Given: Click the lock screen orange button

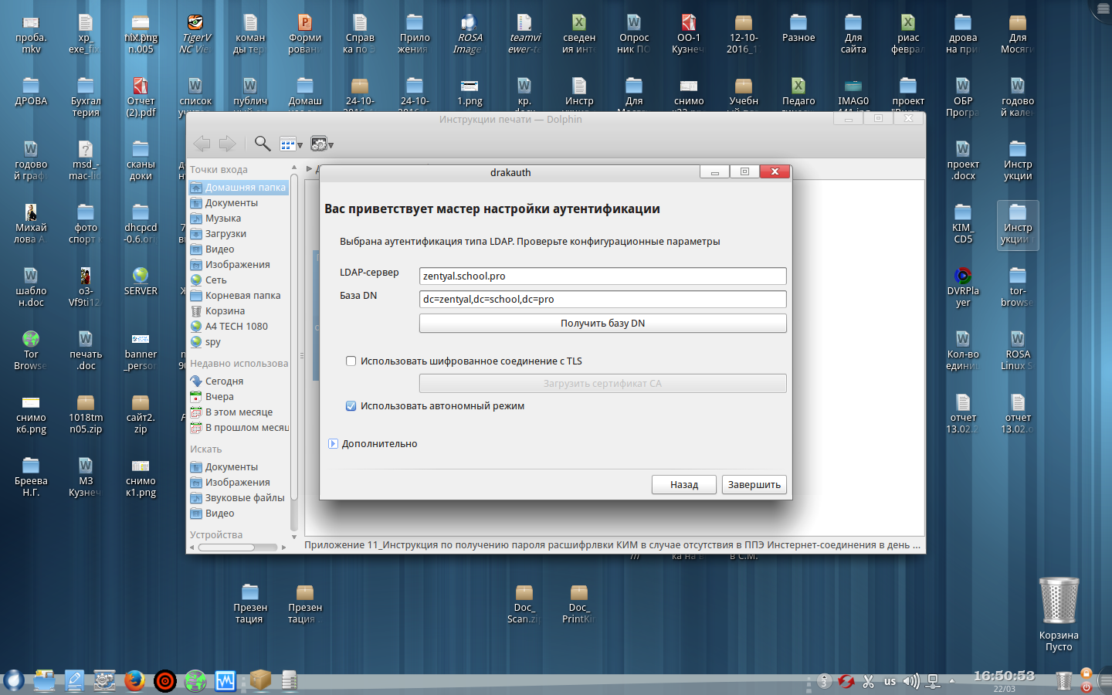Looking at the screenshot, I should 1087,673.
